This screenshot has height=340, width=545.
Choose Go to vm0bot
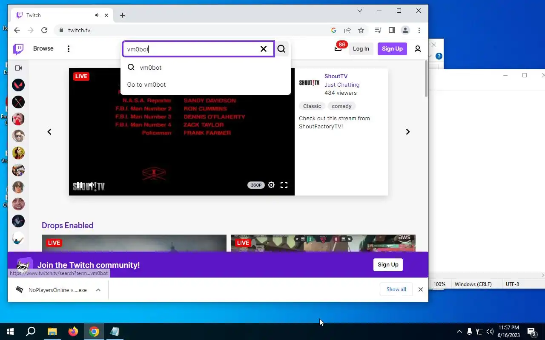(206, 85)
